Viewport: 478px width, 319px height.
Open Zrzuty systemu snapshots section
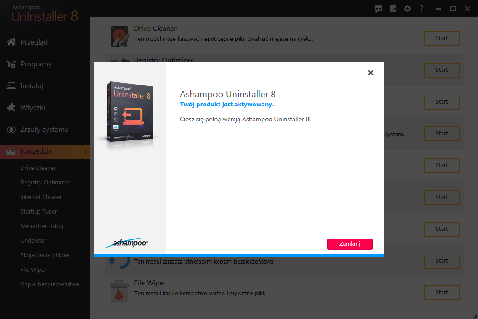[45, 130]
